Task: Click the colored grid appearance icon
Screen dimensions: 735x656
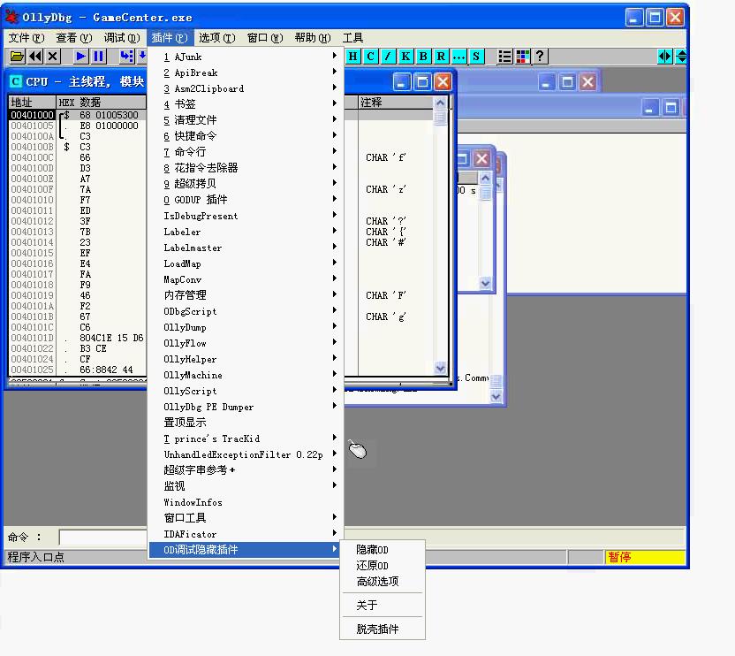Action: pyautogui.click(x=523, y=57)
